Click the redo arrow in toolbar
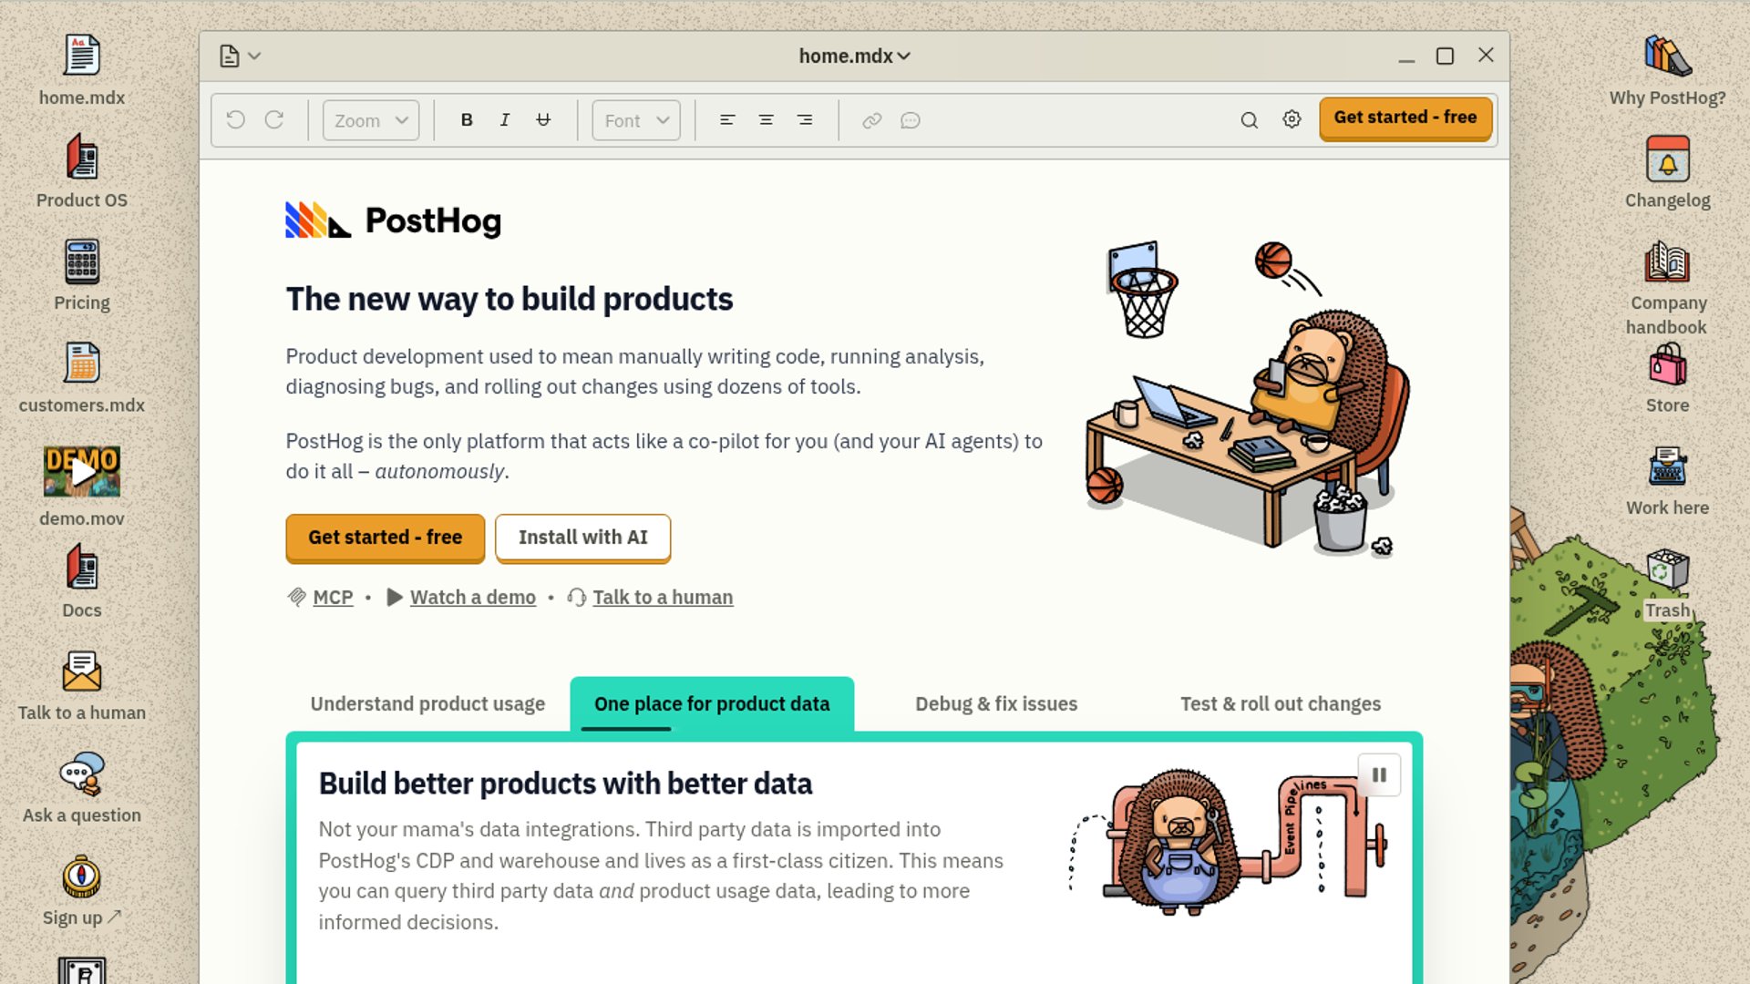This screenshot has height=984, width=1750. point(274,120)
